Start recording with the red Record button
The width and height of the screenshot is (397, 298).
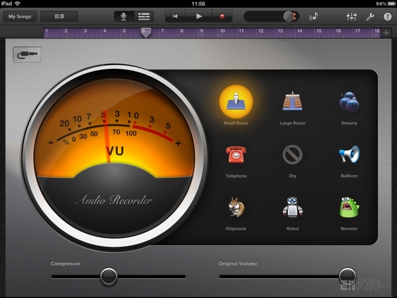point(222,17)
